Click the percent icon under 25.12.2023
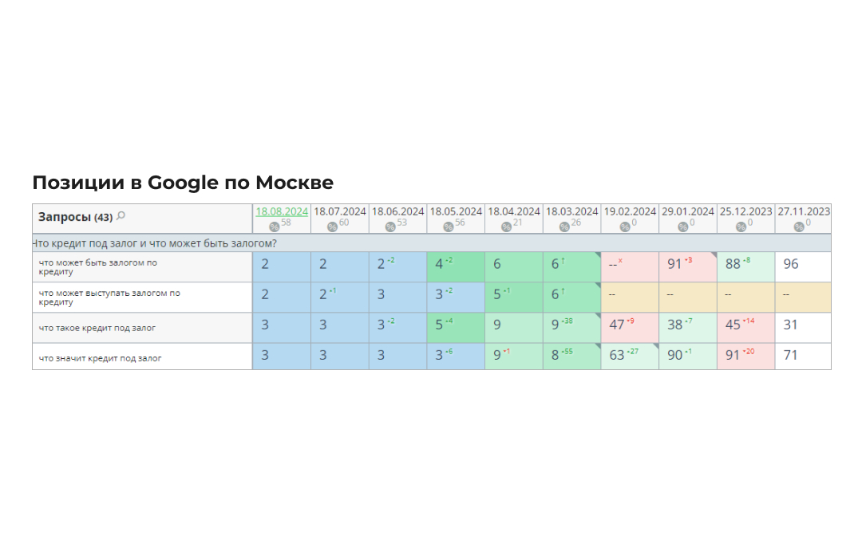The height and width of the screenshot is (540, 862). (x=741, y=227)
